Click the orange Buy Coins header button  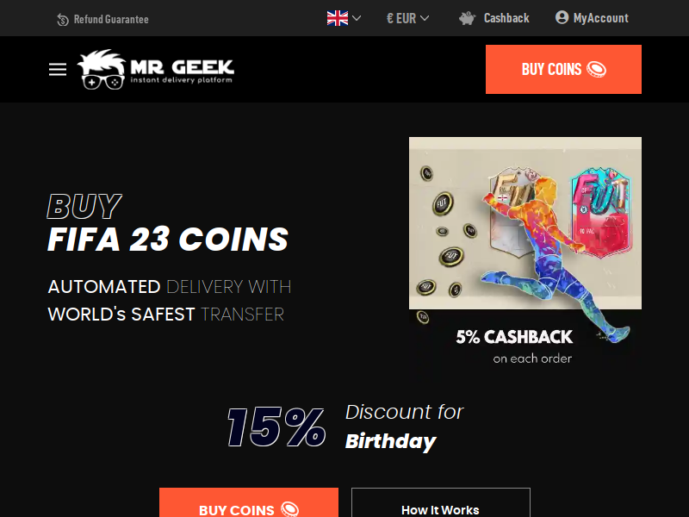(x=563, y=69)
